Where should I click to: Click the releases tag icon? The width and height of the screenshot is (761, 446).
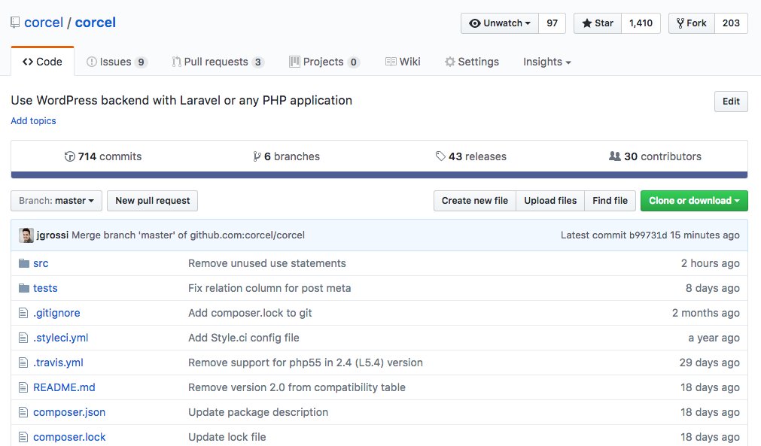coord(440,156)
